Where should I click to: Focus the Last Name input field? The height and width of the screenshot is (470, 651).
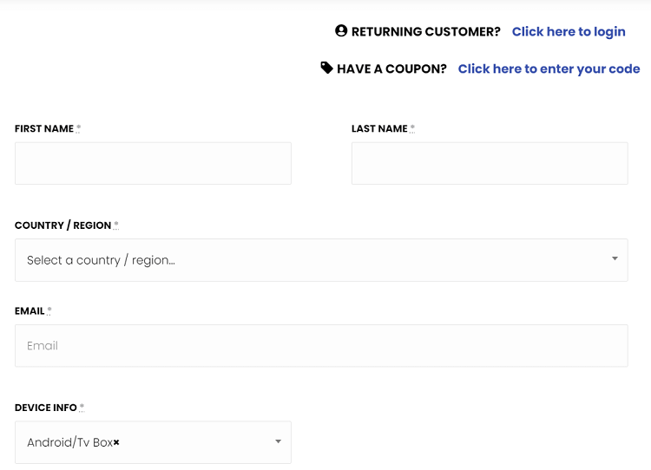coord(490,163)
